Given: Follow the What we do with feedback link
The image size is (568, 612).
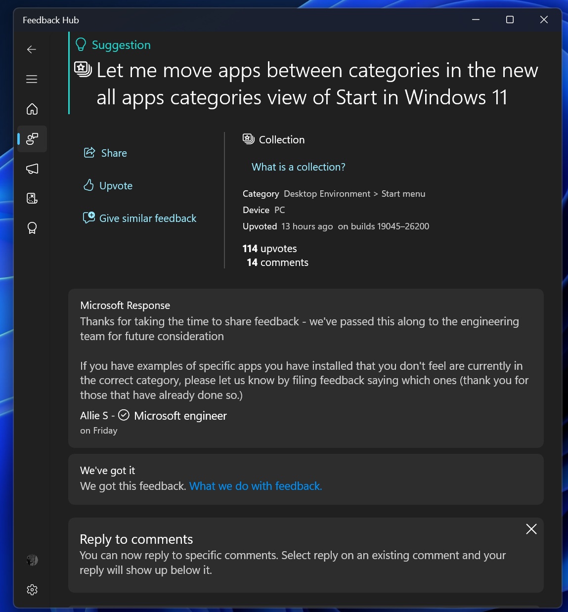Looking at the screenshot, I should pyautogui.click(x=255, y=486).
